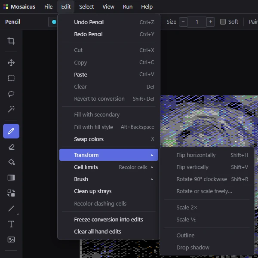The width and height of the screenshot is (258, 258).
Task: Choose Fill with fill style
Action: click(x=109, y=127)
